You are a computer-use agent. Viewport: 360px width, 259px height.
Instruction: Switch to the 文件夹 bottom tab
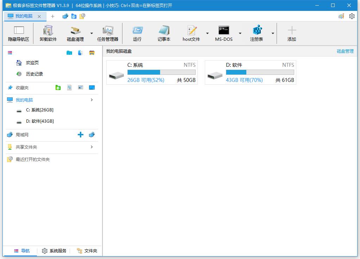point(87,251)
